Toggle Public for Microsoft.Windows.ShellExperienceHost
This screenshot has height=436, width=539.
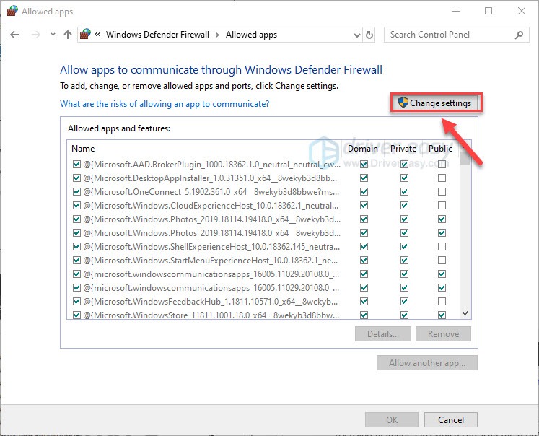pyautogui.click(x=442, y=247)
